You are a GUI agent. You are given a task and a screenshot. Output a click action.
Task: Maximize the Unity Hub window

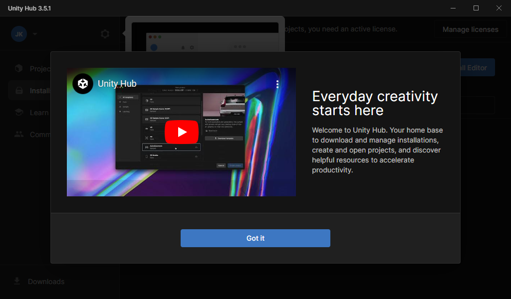click(x=476, y=8)
